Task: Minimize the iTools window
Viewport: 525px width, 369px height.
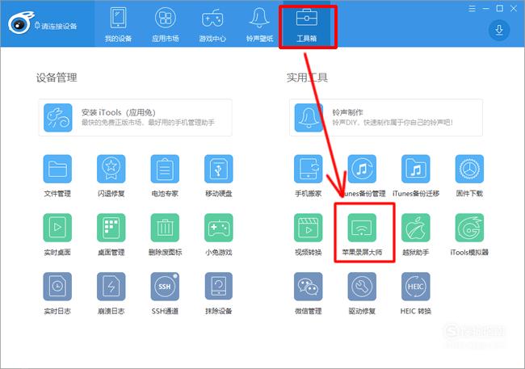Action: point(485,8)
